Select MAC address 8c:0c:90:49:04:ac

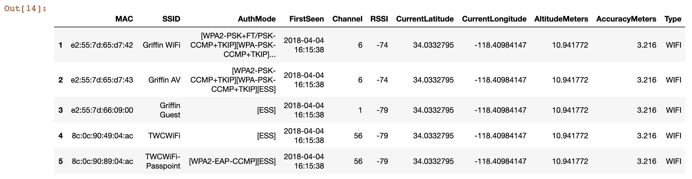pos(102,136)
